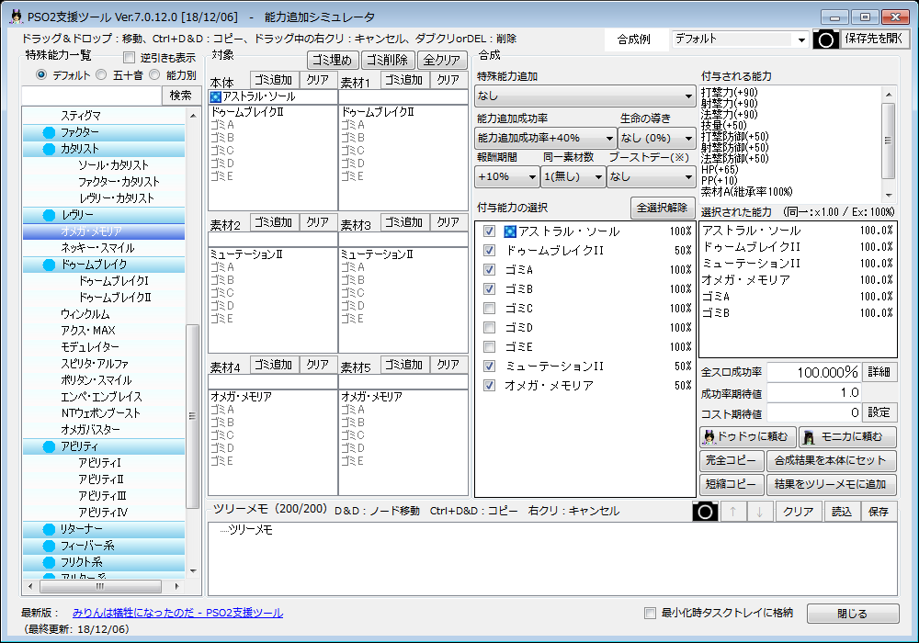Check the ゴミD checkbox
This screenshot has width=919, height=643.
[489, 327]
